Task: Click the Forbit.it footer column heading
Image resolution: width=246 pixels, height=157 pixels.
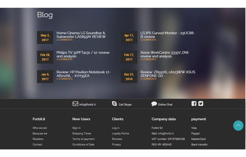Action: coord(39,119)
